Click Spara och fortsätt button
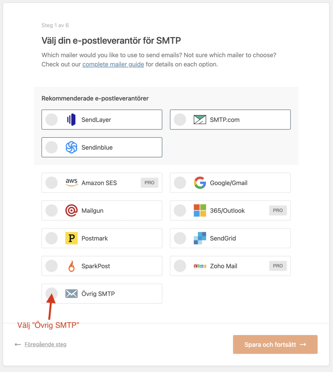 [x=275, y=344]
